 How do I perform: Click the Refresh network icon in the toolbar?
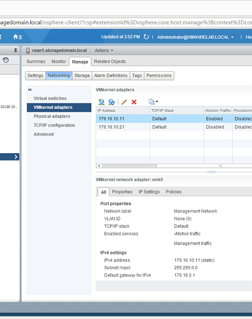(x=111, y=102)
